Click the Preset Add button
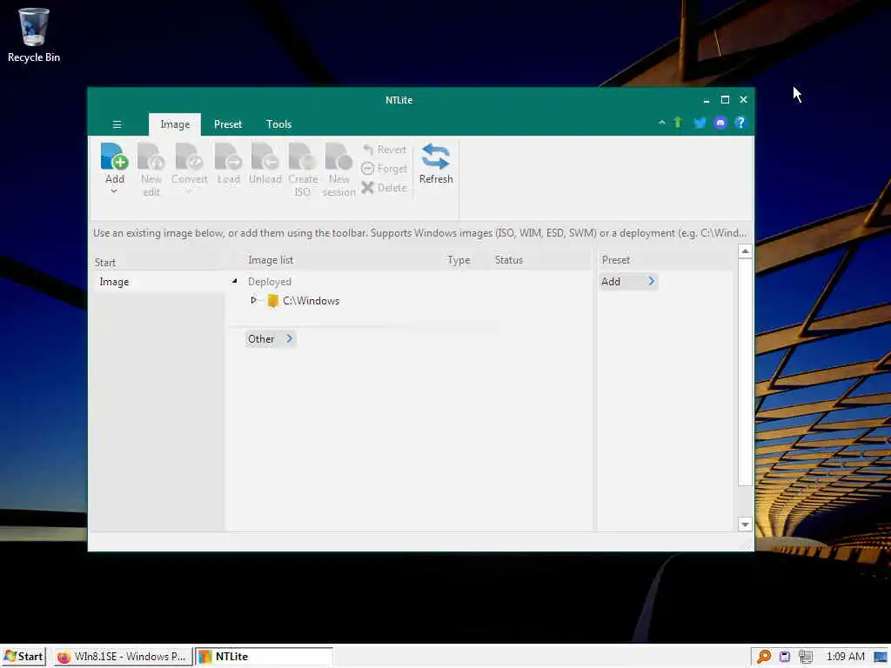This screenshot has height=668, width=891. (628, 282)
